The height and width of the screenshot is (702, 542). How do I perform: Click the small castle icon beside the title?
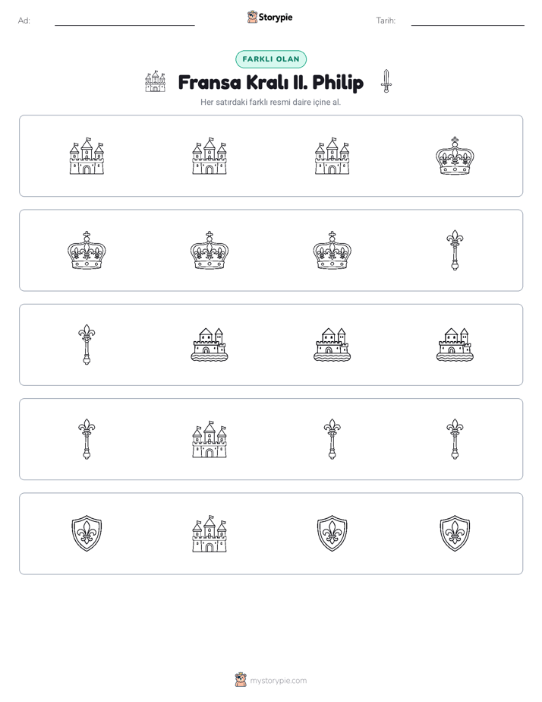tap(155, 81)
